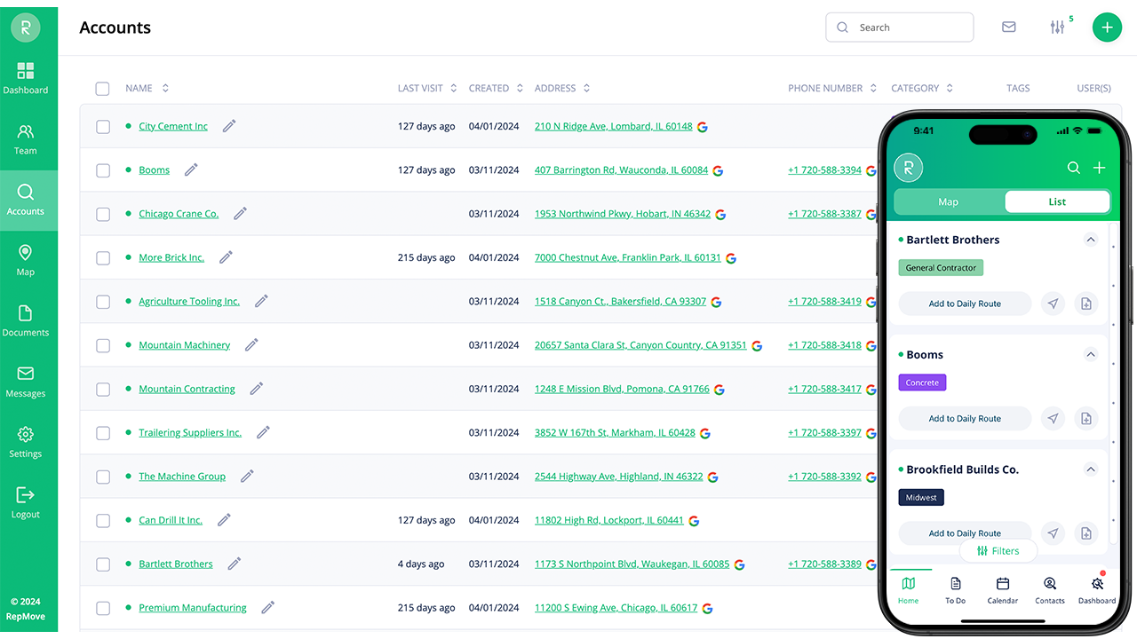The image size is (1137, 639).
Task: Click pencil icon beside Can Drill It Inc.
Action: click(x=224, y=520)
